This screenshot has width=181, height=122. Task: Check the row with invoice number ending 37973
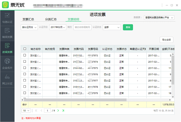point(24,55)
